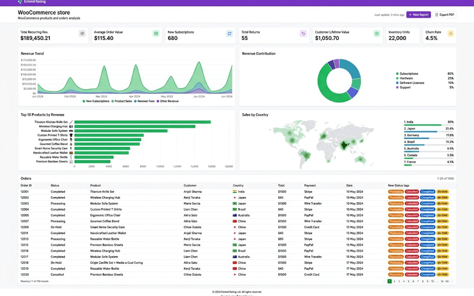Click the Germany sales progress bar
This screenshot has height=296, width=474.
429,138
